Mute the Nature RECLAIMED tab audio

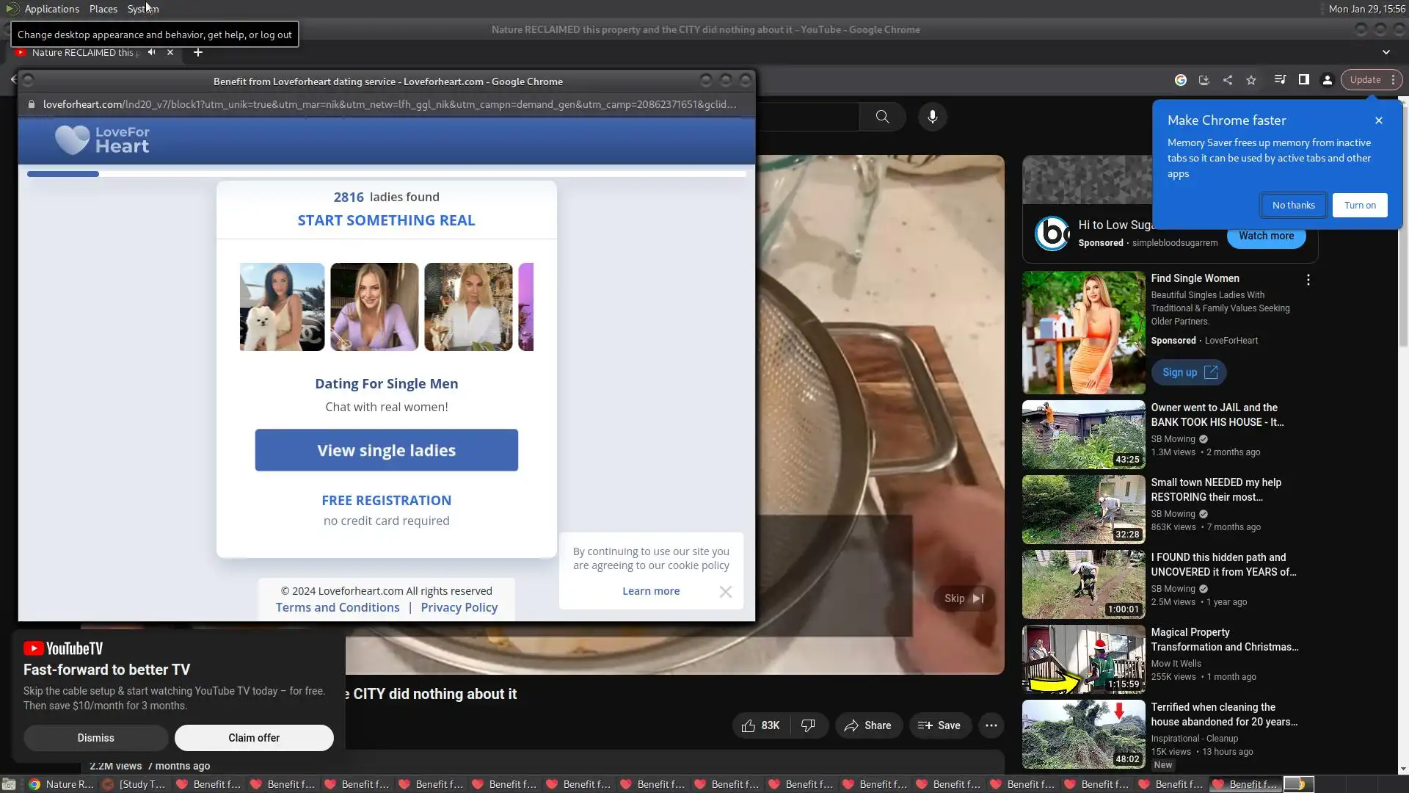(x=151, y=52)
